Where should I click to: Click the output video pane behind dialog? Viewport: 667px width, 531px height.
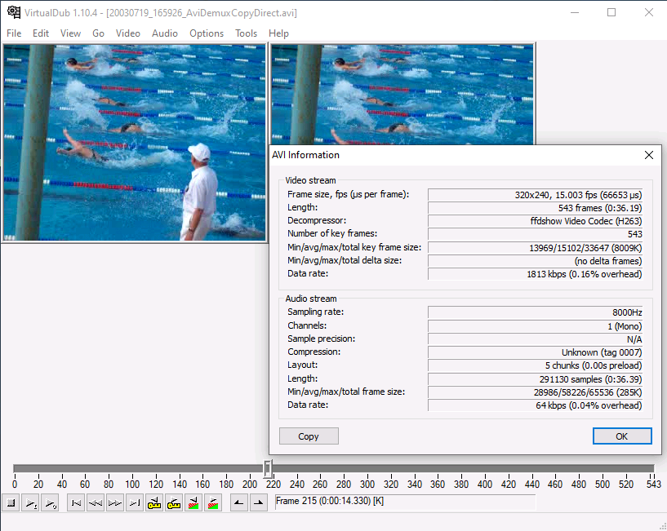[x=402, y=95]
